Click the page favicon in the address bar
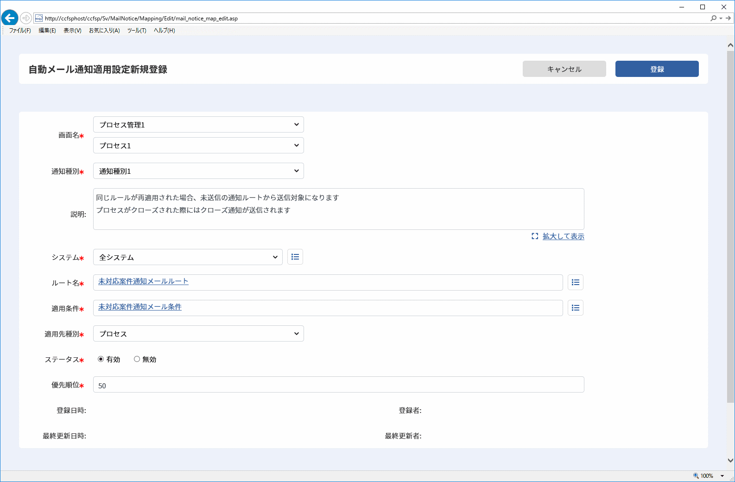The height and width of the screenshot is (482, 735). click(39, 18)
